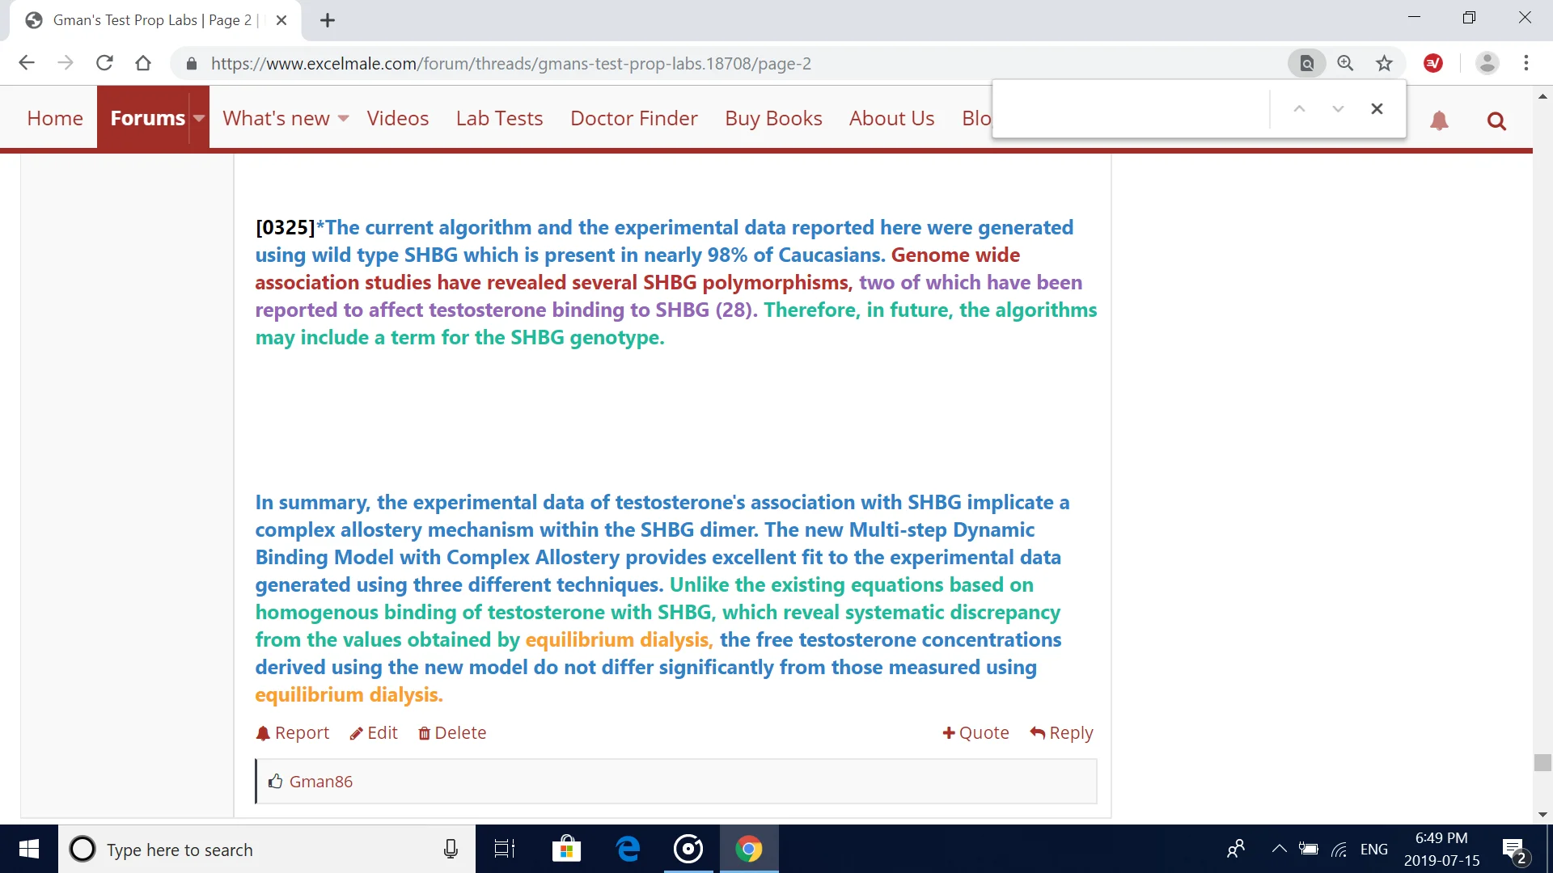Click the red extension icon in toolbar
This screenshot has height=873, width=1553.
click(x=1433, y=63)
